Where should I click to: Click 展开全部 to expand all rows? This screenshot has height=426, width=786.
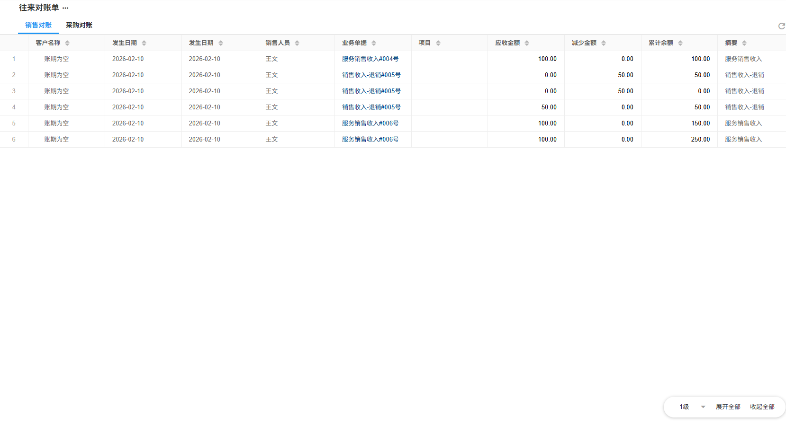click(728, 407)
